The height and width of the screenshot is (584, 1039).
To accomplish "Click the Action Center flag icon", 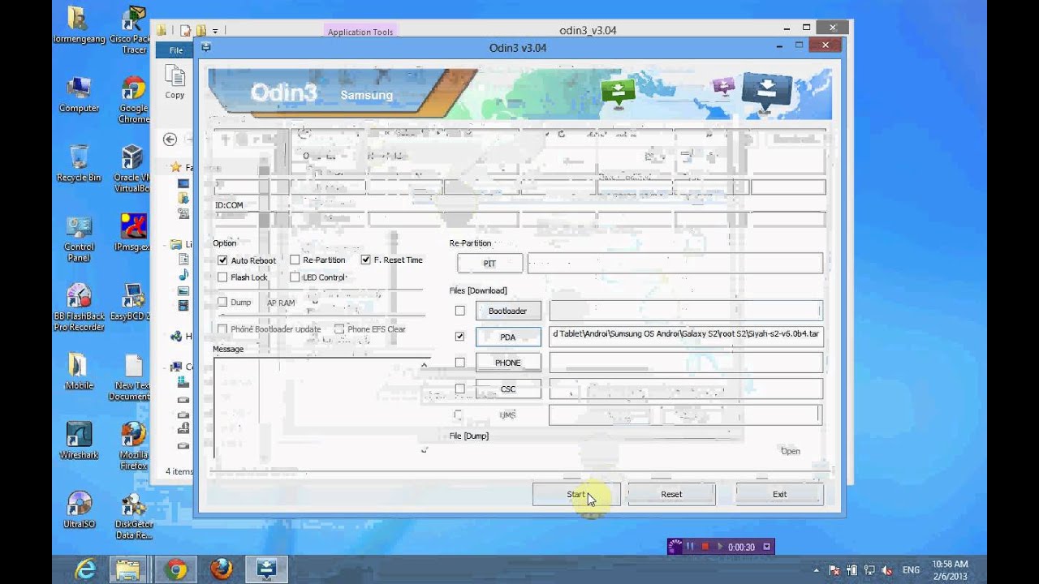I will pyautogui.click(x=834, y=570).
